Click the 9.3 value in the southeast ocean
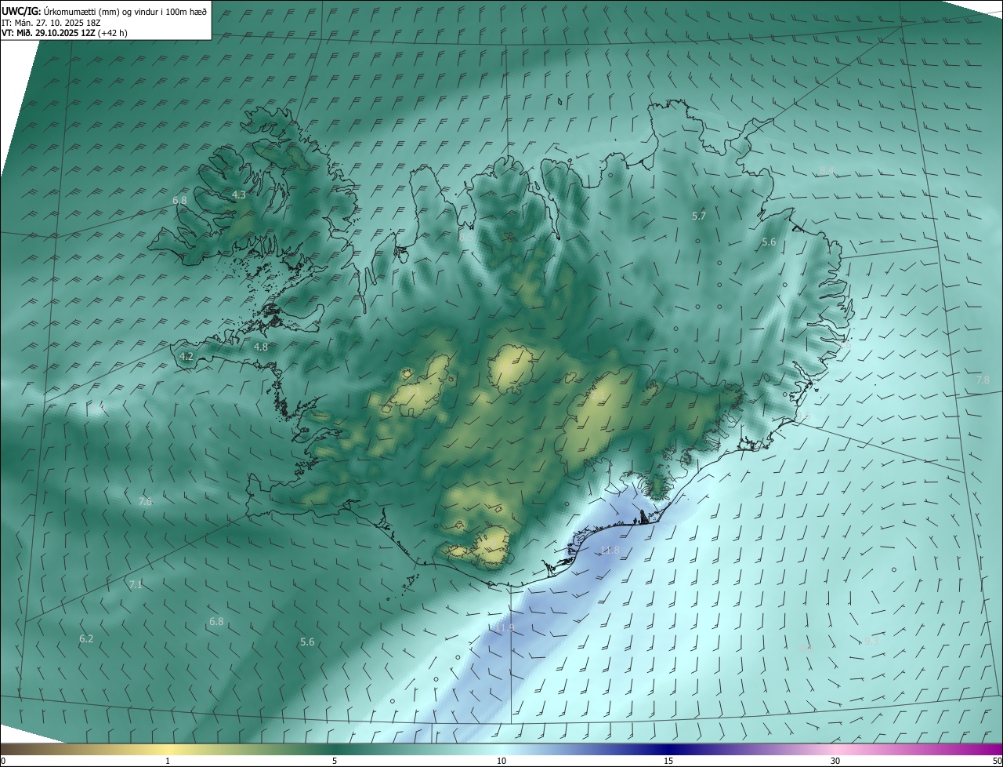Viewport: 1003px width, 767px height. 871,641
